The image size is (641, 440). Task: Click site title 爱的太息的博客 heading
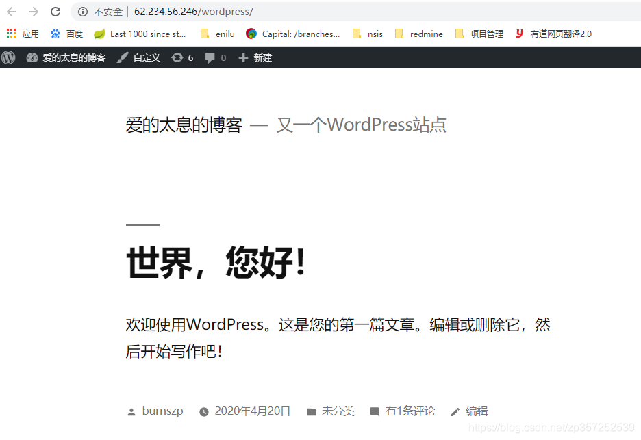coord(184,125)
